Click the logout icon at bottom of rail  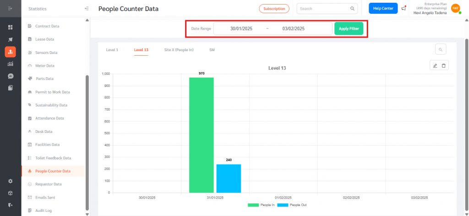[10, 205]
